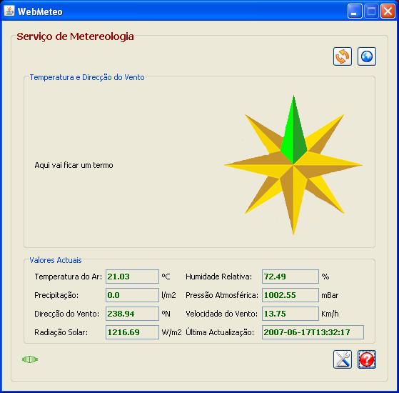Select the Direcção do Vento field 238.94
Image resolution: width=399 pixels, height=393 pixels.
132,314
